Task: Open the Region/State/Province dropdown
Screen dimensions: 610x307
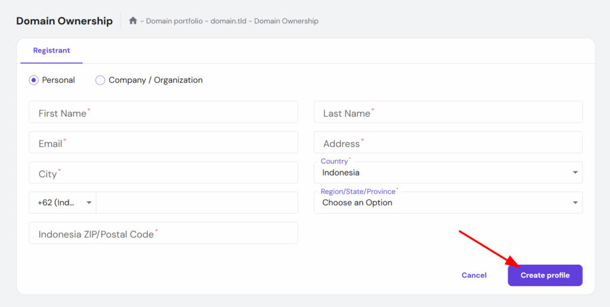Action: coord(448,203)
